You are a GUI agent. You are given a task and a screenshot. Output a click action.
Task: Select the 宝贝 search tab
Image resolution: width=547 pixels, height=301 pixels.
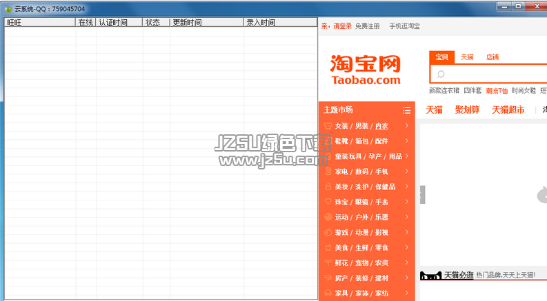point(441,57)
